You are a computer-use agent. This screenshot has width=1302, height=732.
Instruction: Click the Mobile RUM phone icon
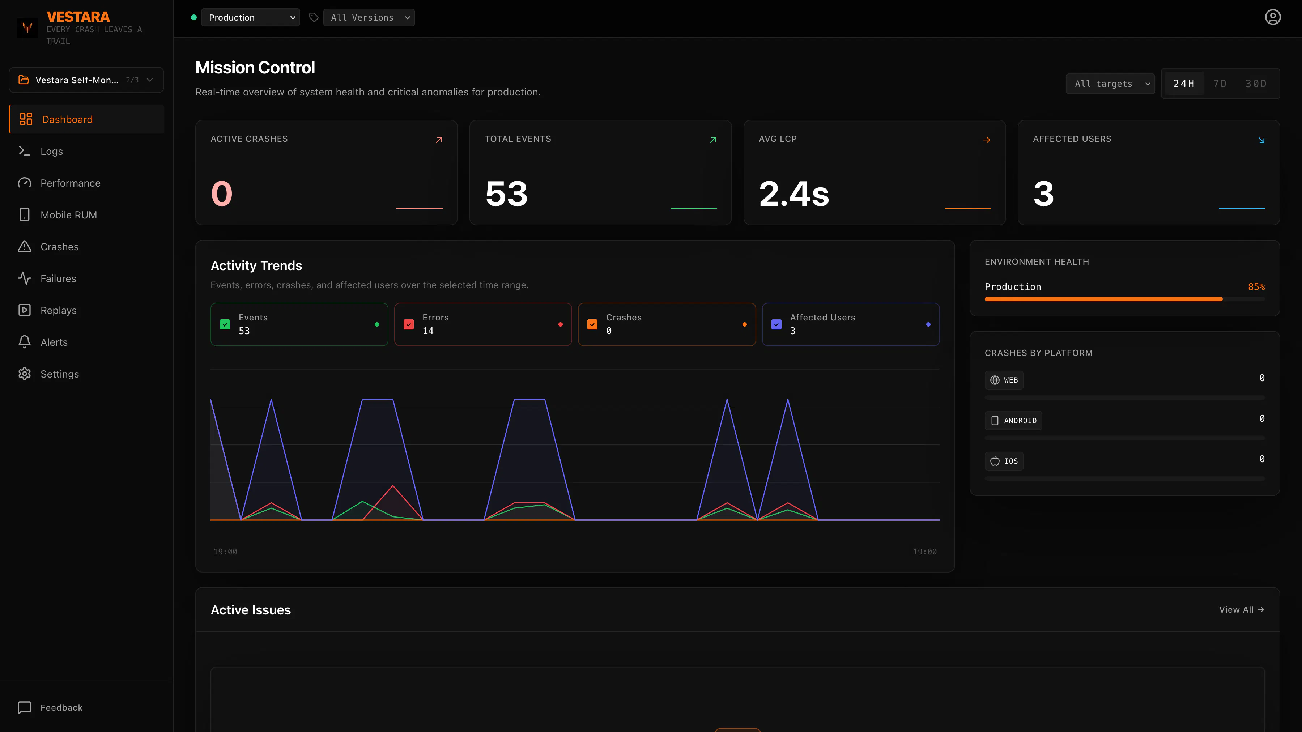[24, 215]
